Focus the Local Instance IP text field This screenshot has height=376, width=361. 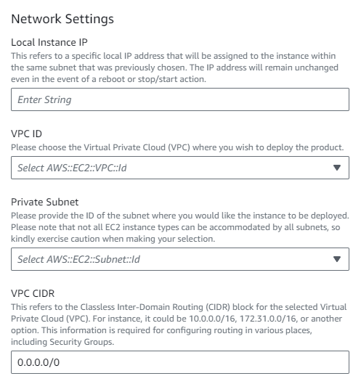(x=180, y=99)
